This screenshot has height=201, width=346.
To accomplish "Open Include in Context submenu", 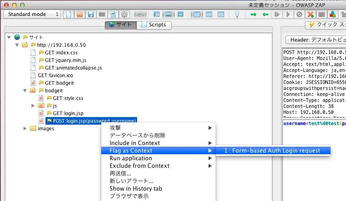I will tap(158, 143).
